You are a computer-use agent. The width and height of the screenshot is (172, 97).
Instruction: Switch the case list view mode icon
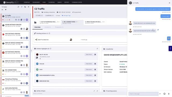point(25,7)
